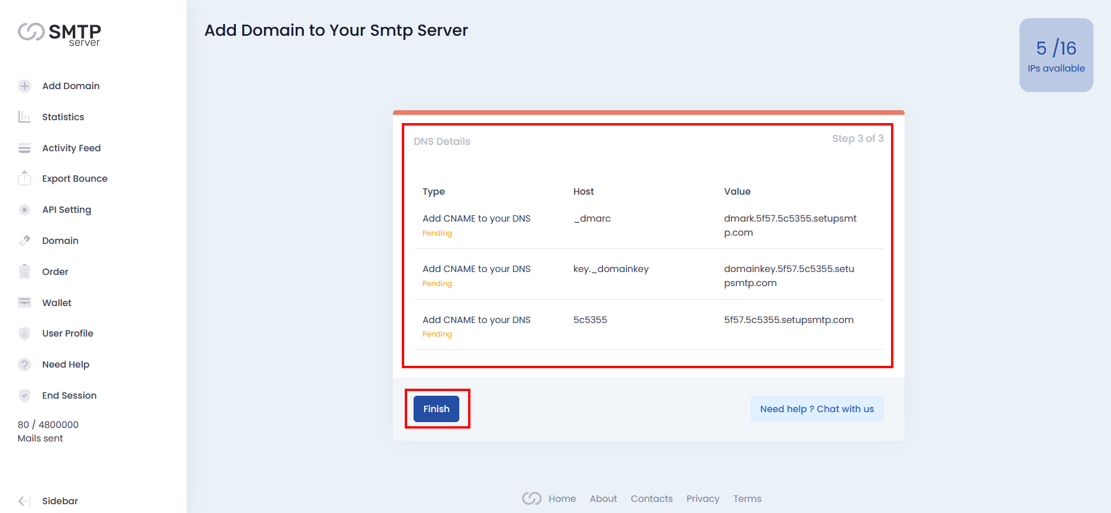Click the Need Help question icon
The width and height of the screenshot is (1111, 513).
(x=24, y=365)
